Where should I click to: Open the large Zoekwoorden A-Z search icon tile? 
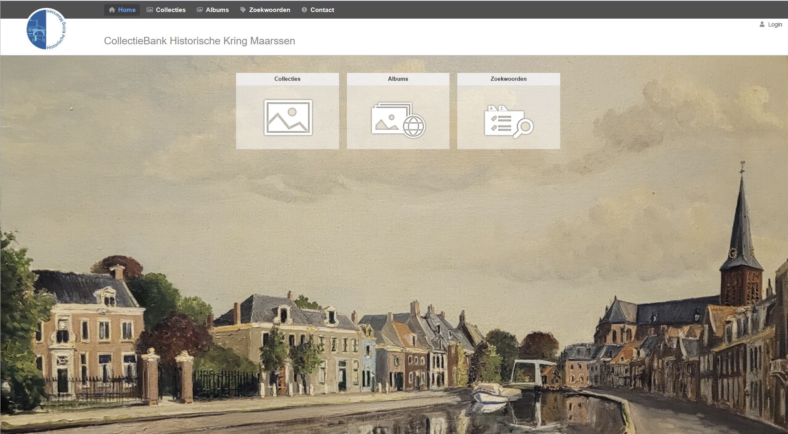[508, 122]
